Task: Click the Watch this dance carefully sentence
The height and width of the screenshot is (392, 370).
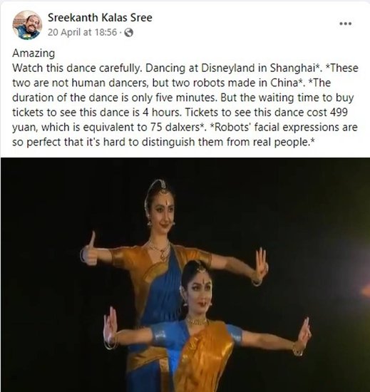Action: 77,68
